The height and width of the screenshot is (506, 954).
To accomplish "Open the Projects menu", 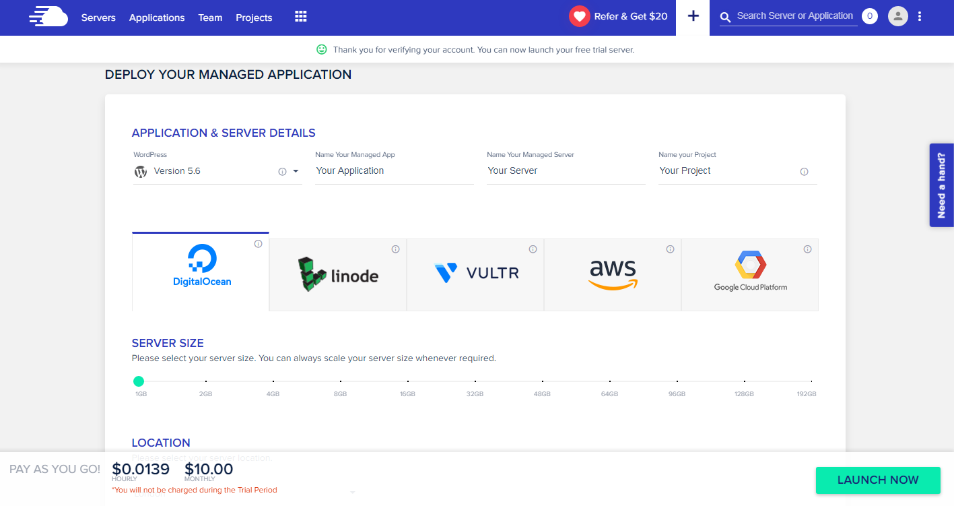I will click(254, 18).
